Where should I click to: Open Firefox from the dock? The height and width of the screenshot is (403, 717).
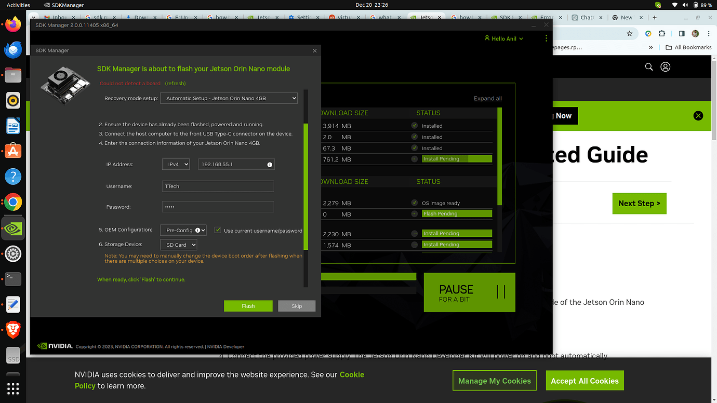pyautogui.click(x=12, y=24)
